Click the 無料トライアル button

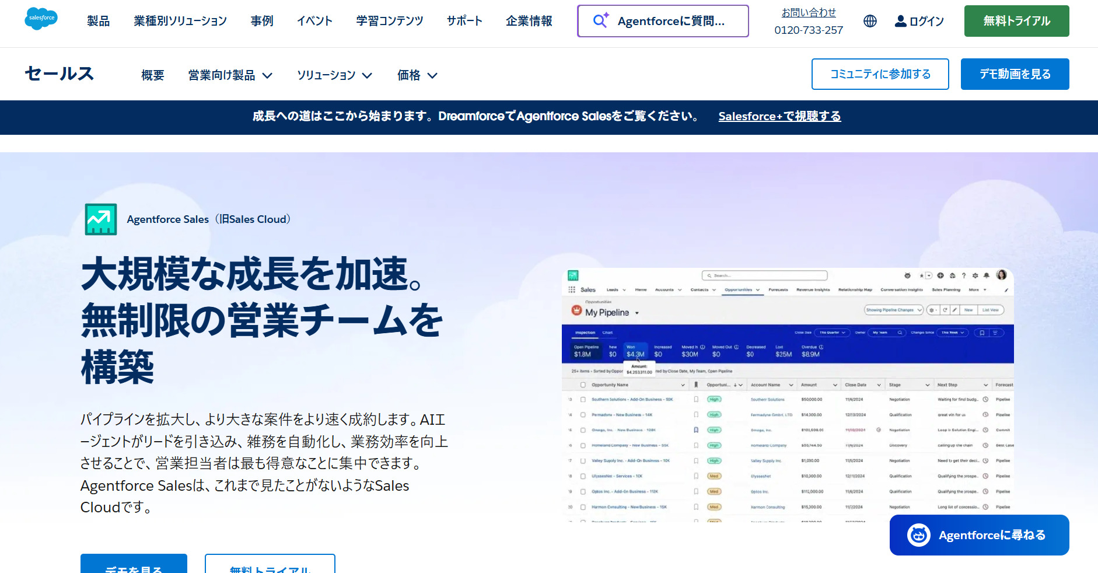click(1016, 20)
